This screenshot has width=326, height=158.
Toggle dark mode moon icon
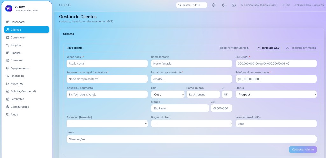pos(223,5)
